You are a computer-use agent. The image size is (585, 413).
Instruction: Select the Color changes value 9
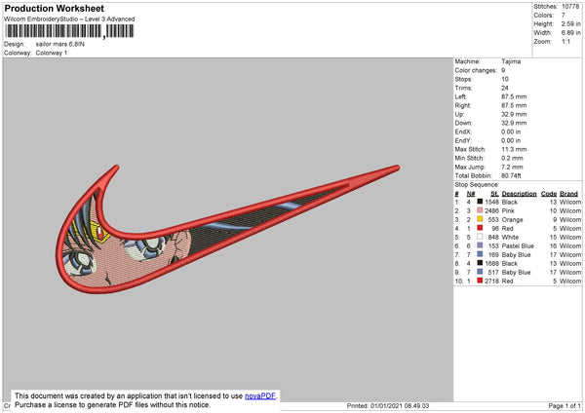pyautogui.click(x=503, y=70)
